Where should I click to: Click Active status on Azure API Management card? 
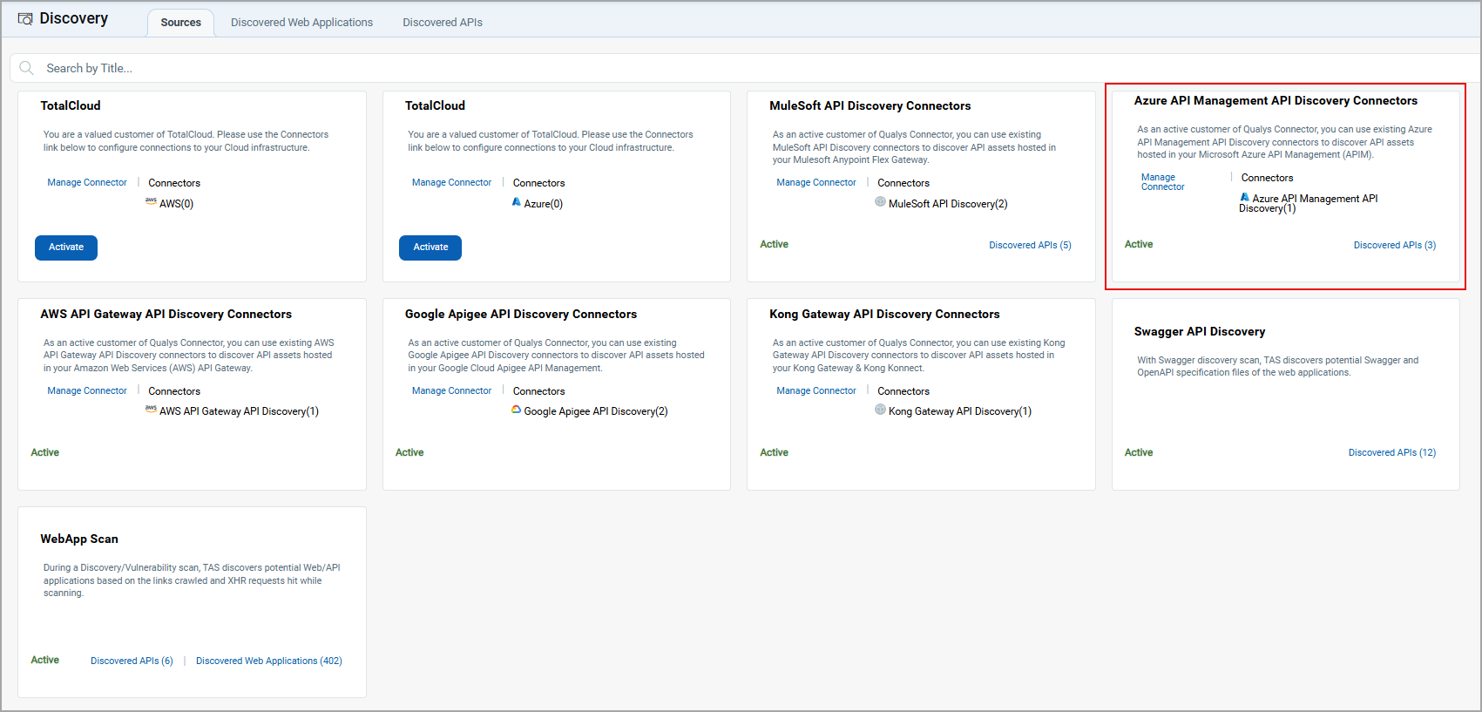pos(1139,245)
